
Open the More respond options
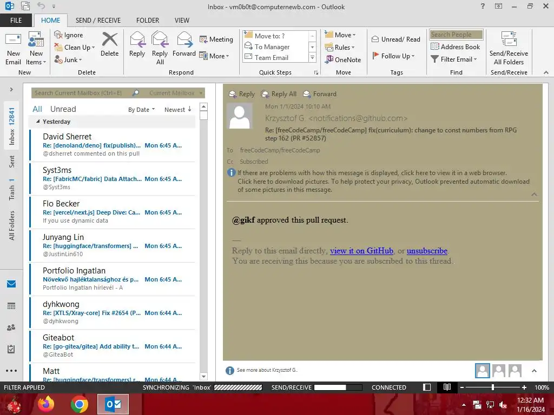(214, 56)
